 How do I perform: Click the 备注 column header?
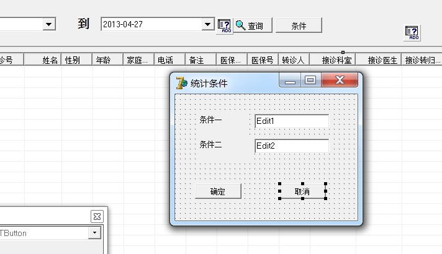click(201, 60)
